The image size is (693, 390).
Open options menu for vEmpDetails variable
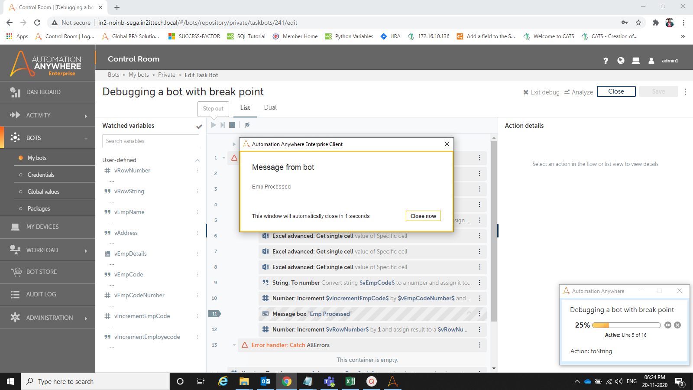pos(198,254)
